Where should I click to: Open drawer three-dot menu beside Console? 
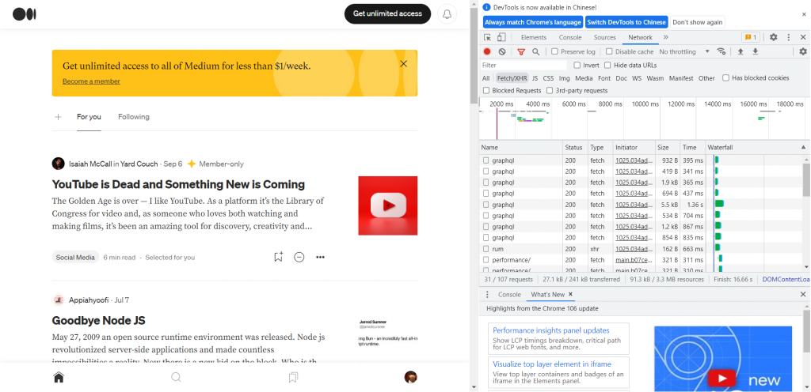click(x=487, y=295)
